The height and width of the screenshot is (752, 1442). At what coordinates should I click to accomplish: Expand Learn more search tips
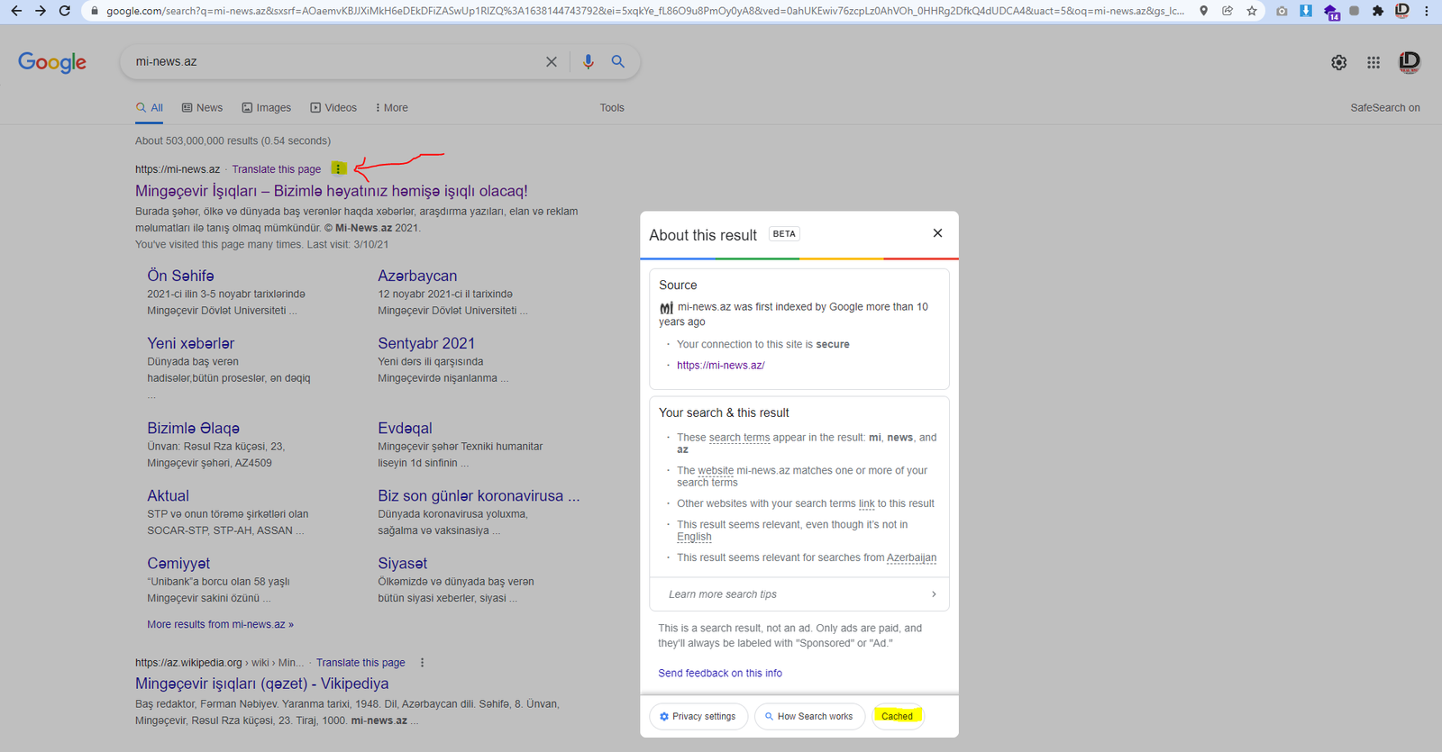(799, 594)
